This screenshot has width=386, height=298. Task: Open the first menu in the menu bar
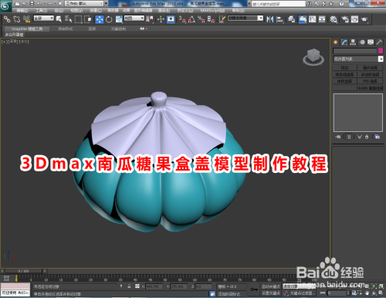pos(23,11)
